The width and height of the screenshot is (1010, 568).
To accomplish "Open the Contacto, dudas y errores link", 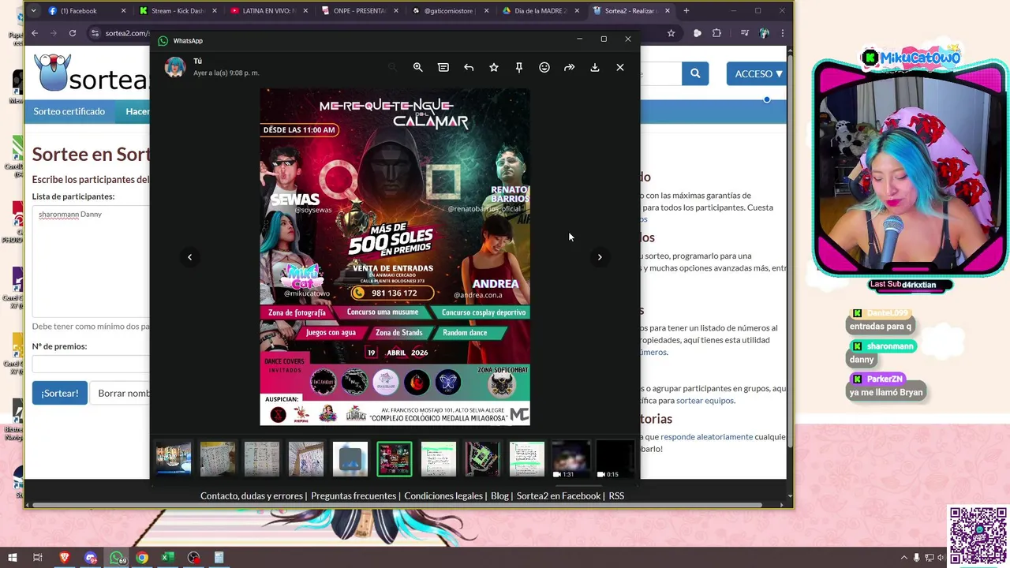I will (x=252, y=496).
